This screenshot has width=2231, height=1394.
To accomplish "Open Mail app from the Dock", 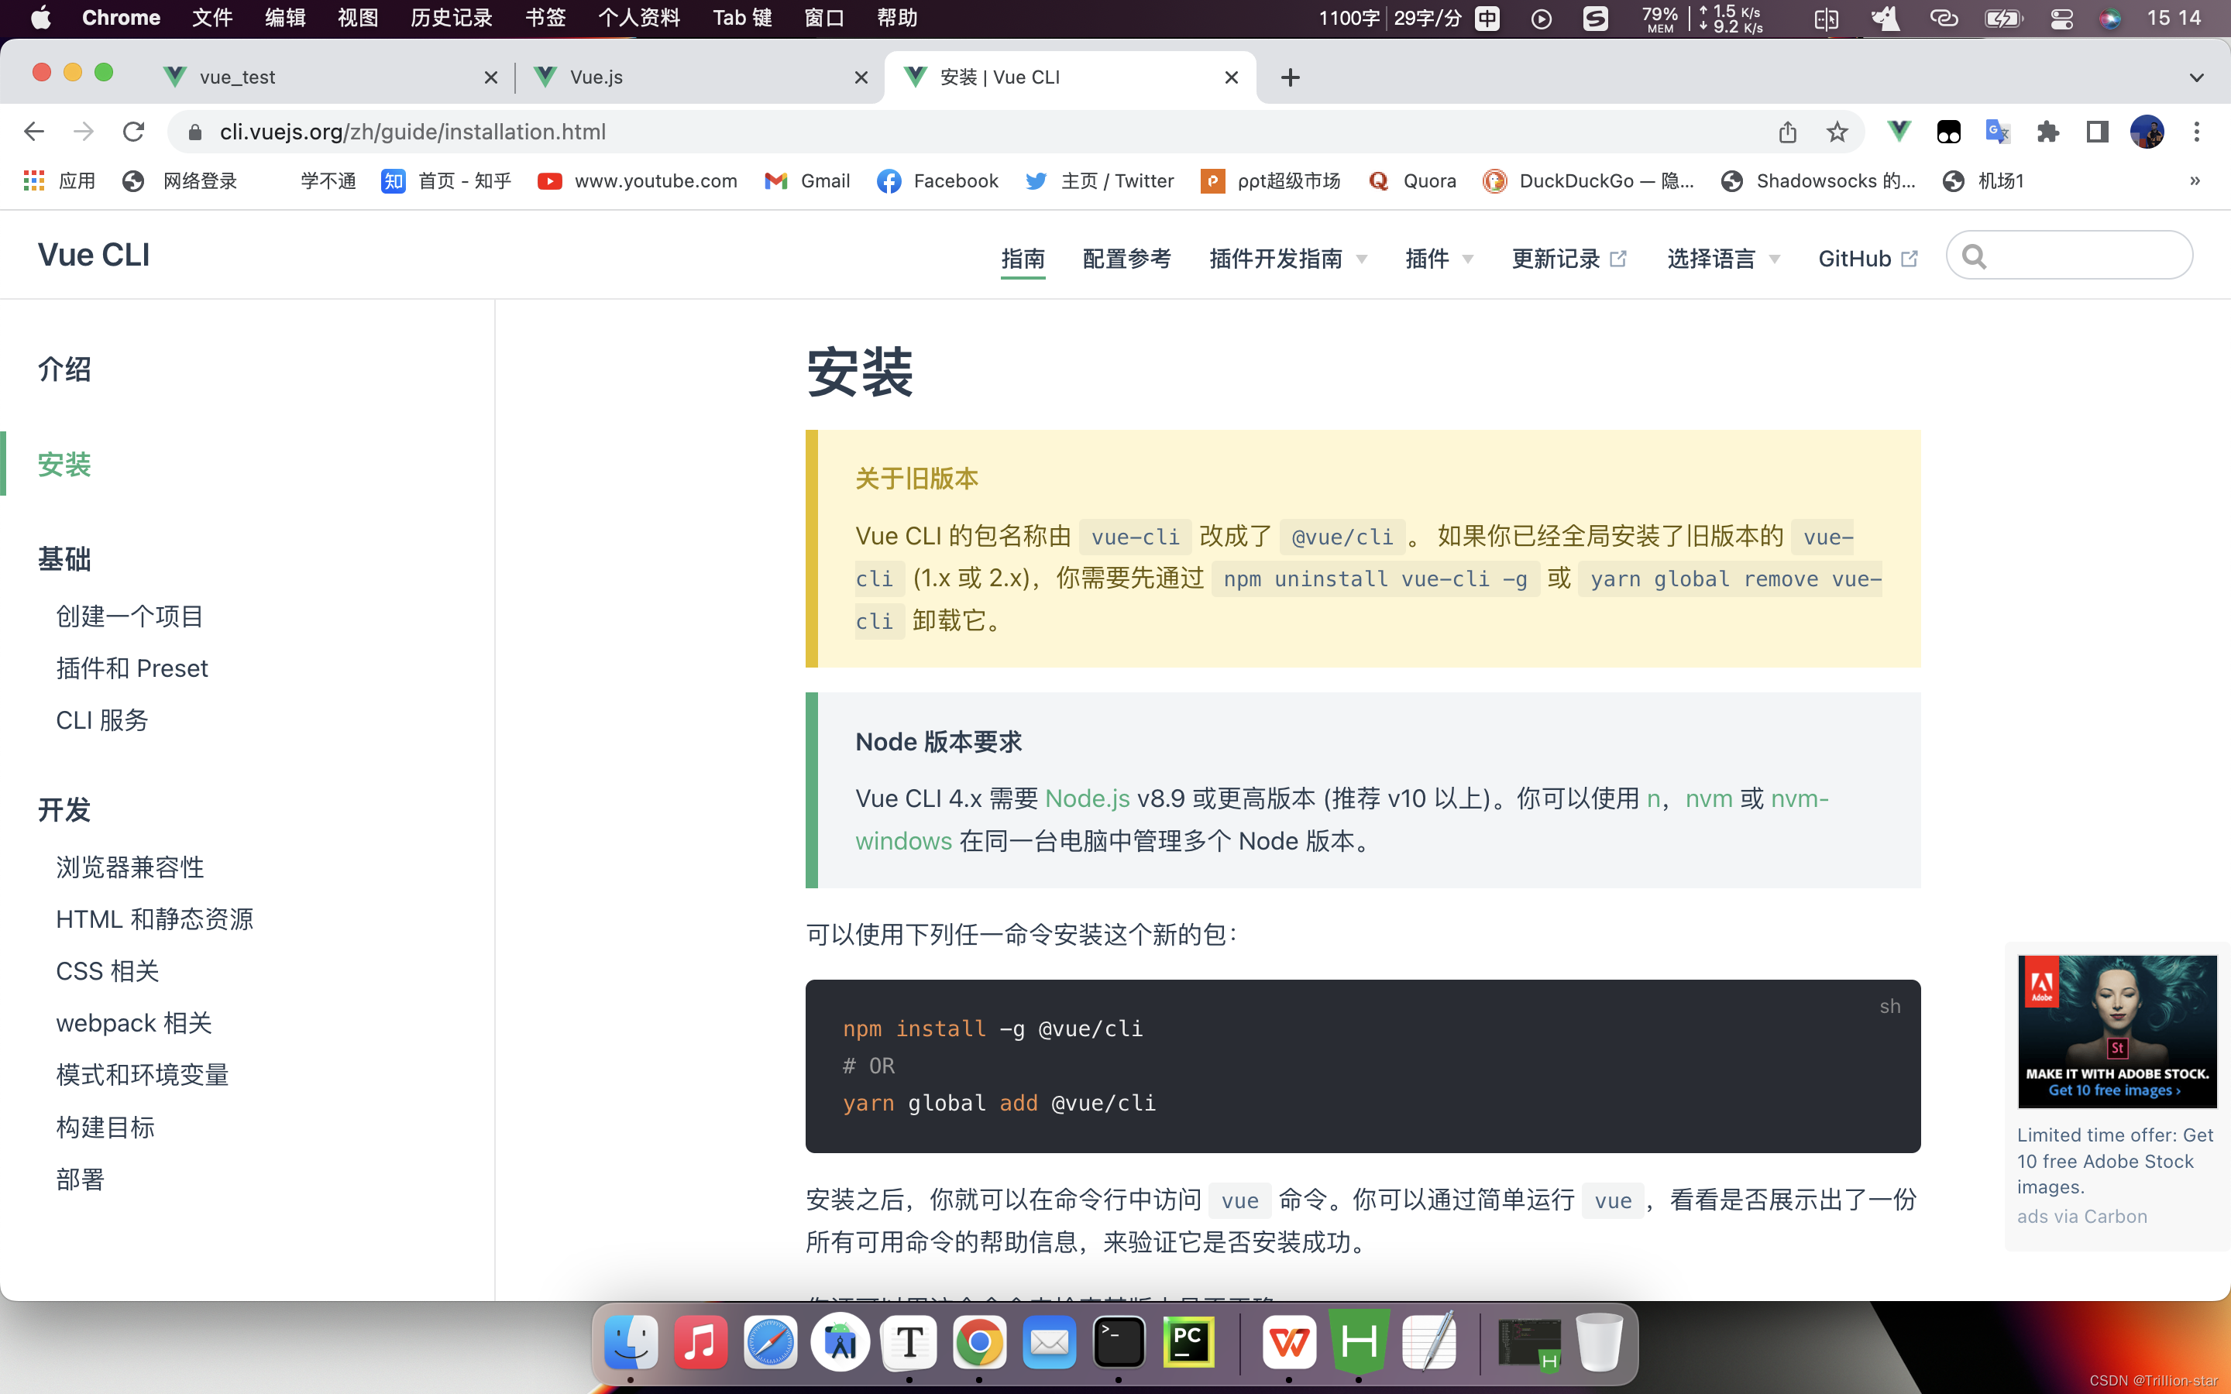I will click(x=1049, y=1344).
